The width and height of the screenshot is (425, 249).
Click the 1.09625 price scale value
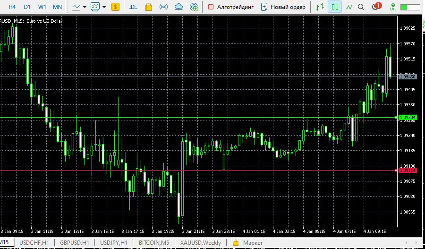pos(408,28)
